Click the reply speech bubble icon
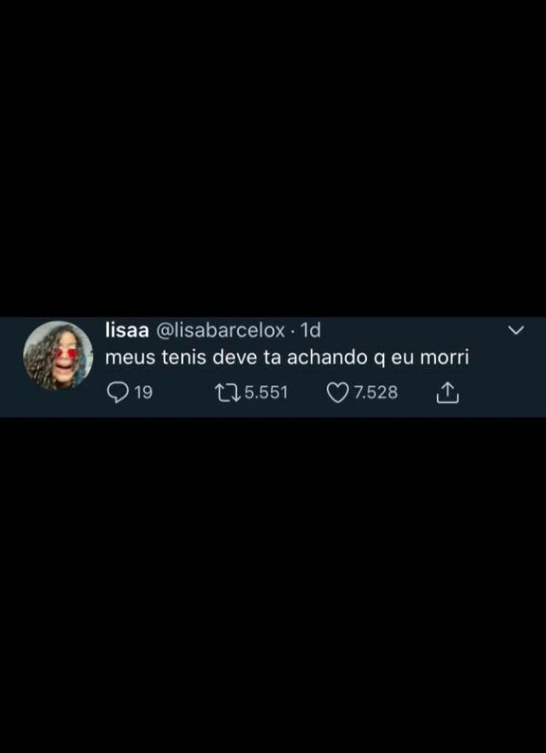This screenshot has width=546, height=753. pos(116,392)
